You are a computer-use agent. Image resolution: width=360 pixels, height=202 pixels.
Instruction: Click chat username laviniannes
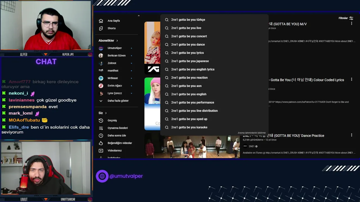pyautogui.click(x=22, y=100)
